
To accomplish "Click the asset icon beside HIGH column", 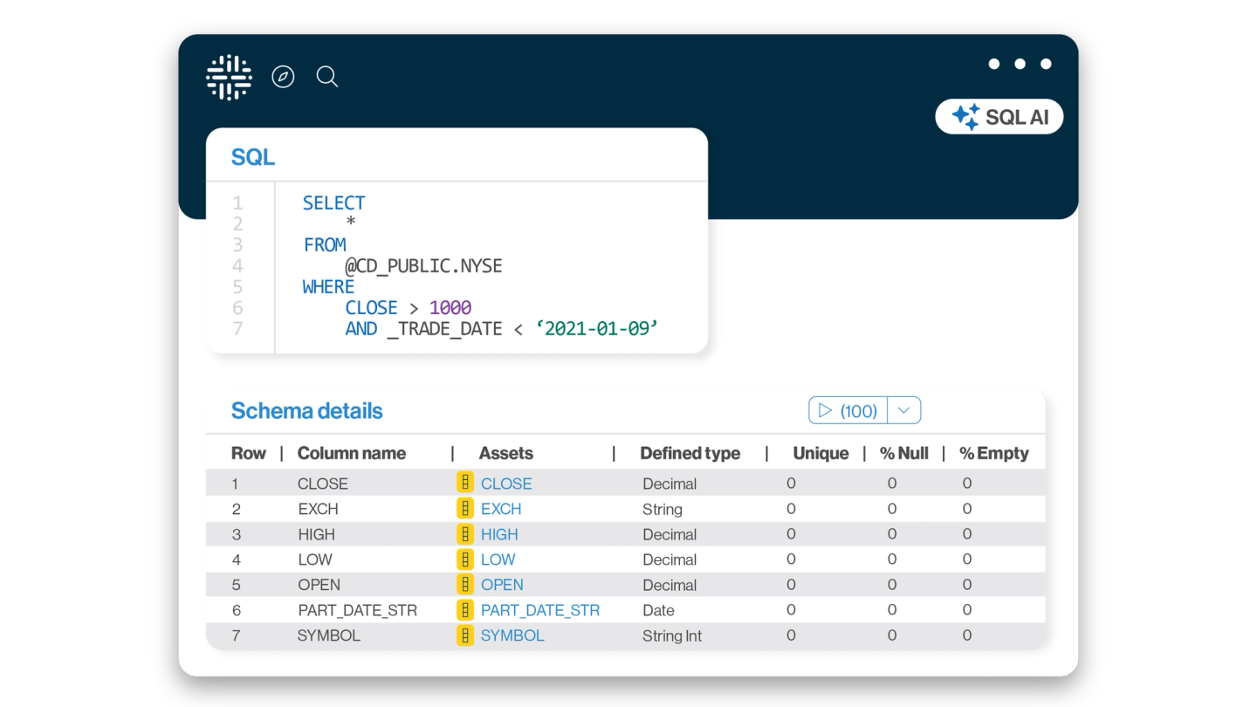I will [x=465, y=533].
